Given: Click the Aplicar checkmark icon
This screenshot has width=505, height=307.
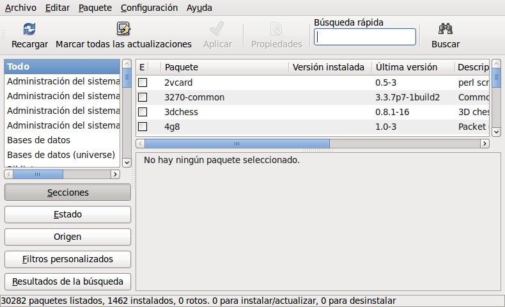Looking at the screenshot, I should 217,29.
